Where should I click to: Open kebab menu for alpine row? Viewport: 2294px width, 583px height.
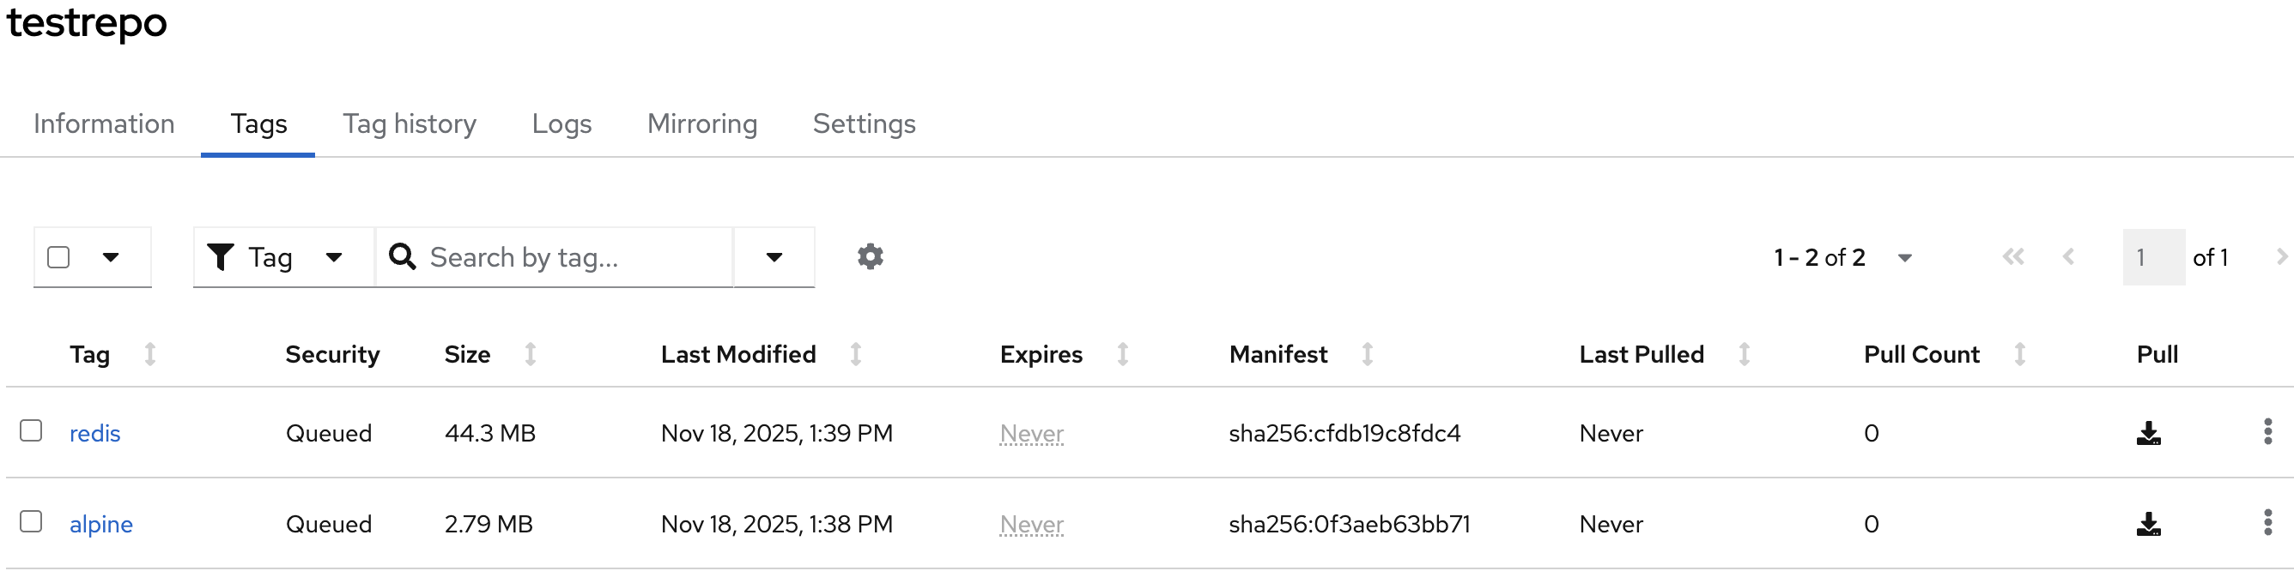click(x=2267, y=523)
